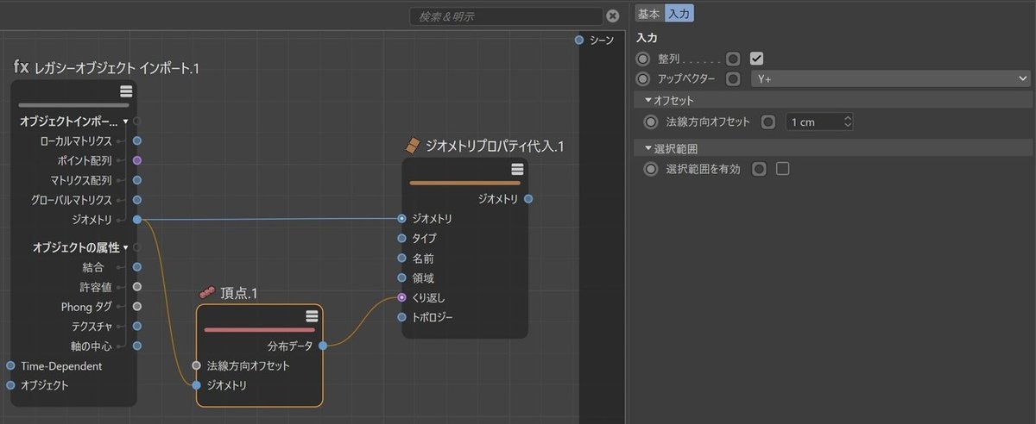Click the 選択範囲を有効 port toggle square
This screenshot has width=1036, height=424.
760,169
